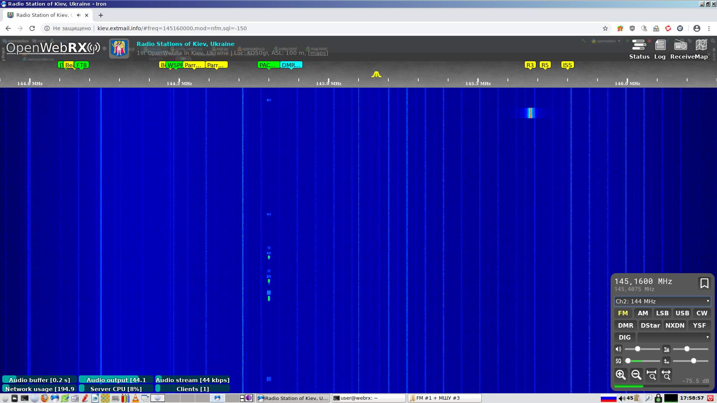Click the waterfall auto-adjust colors icon
This screenshot has width=717, height=403.
[x=666, y=349]
